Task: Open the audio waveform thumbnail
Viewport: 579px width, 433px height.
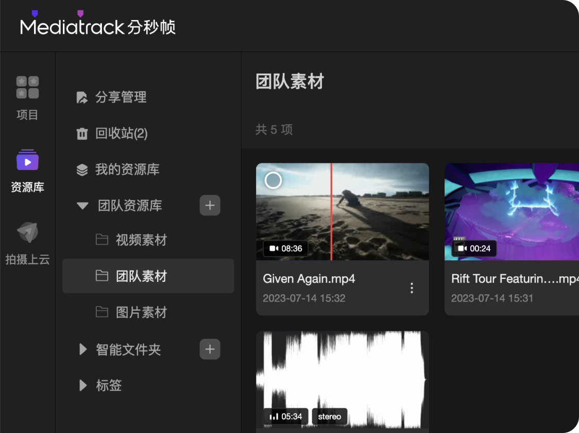Action: tap(343, 380)
